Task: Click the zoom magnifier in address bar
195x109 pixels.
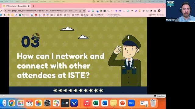Action: [76, 11]
